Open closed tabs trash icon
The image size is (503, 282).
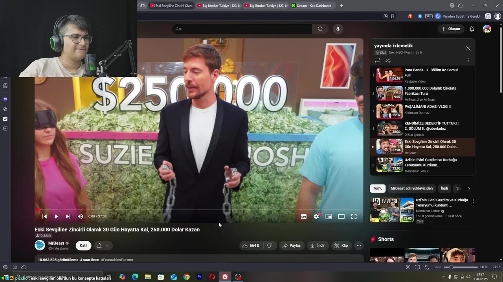click(452, 5)
